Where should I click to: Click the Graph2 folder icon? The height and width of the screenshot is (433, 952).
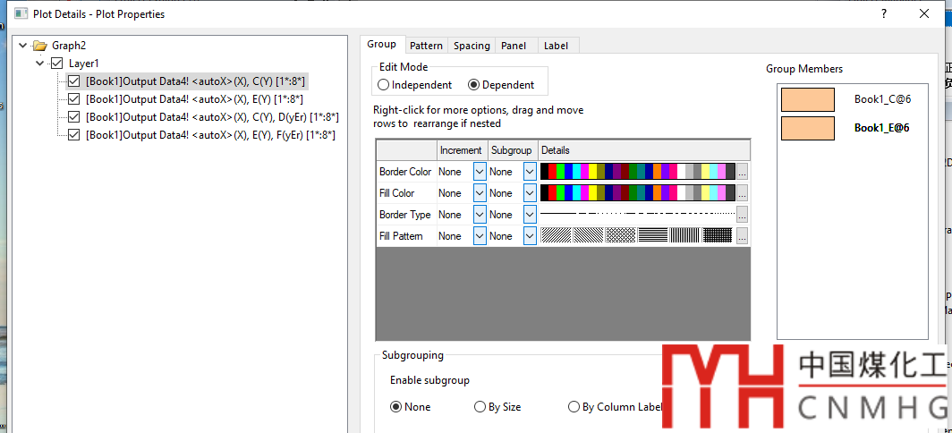pyautogui.click(x=38, y=46)
